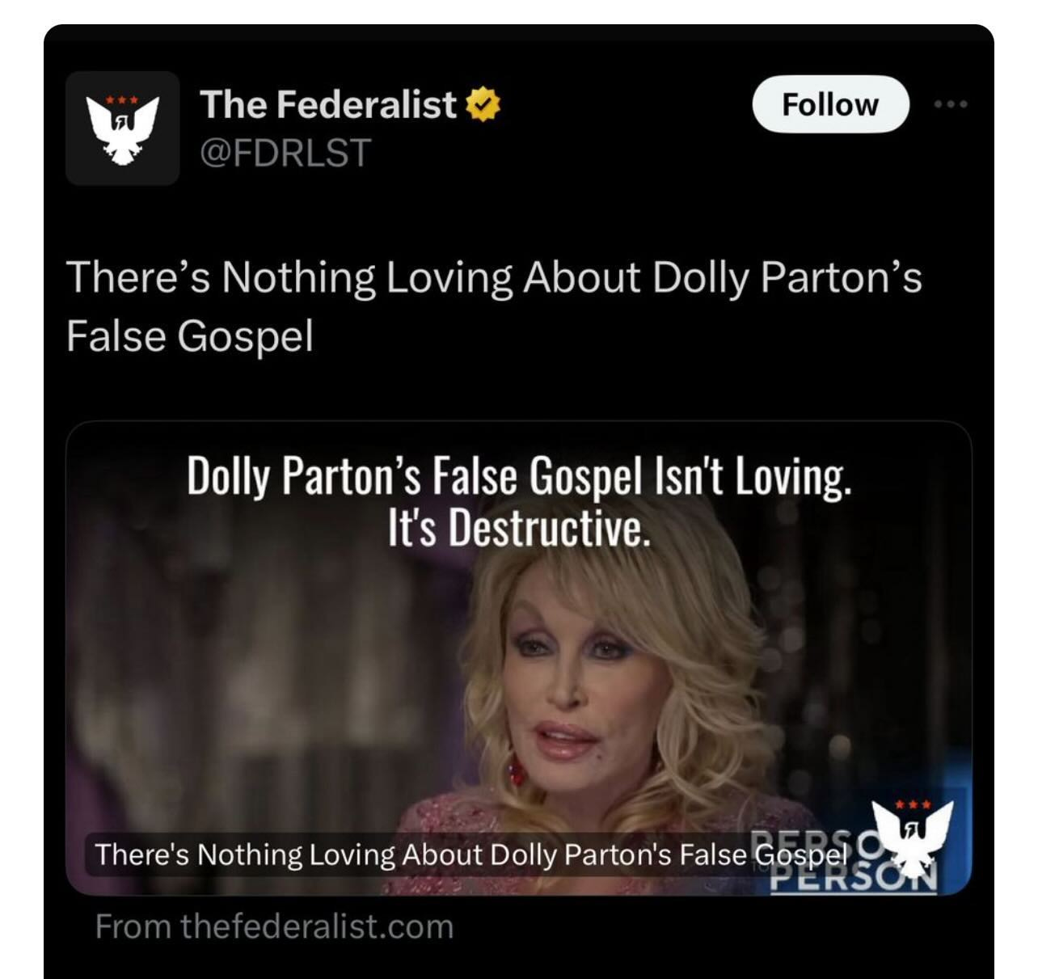Click the 'It's Destructive.' line in the image
This screenshot has width=1038, height=979.
pos(518,530)
